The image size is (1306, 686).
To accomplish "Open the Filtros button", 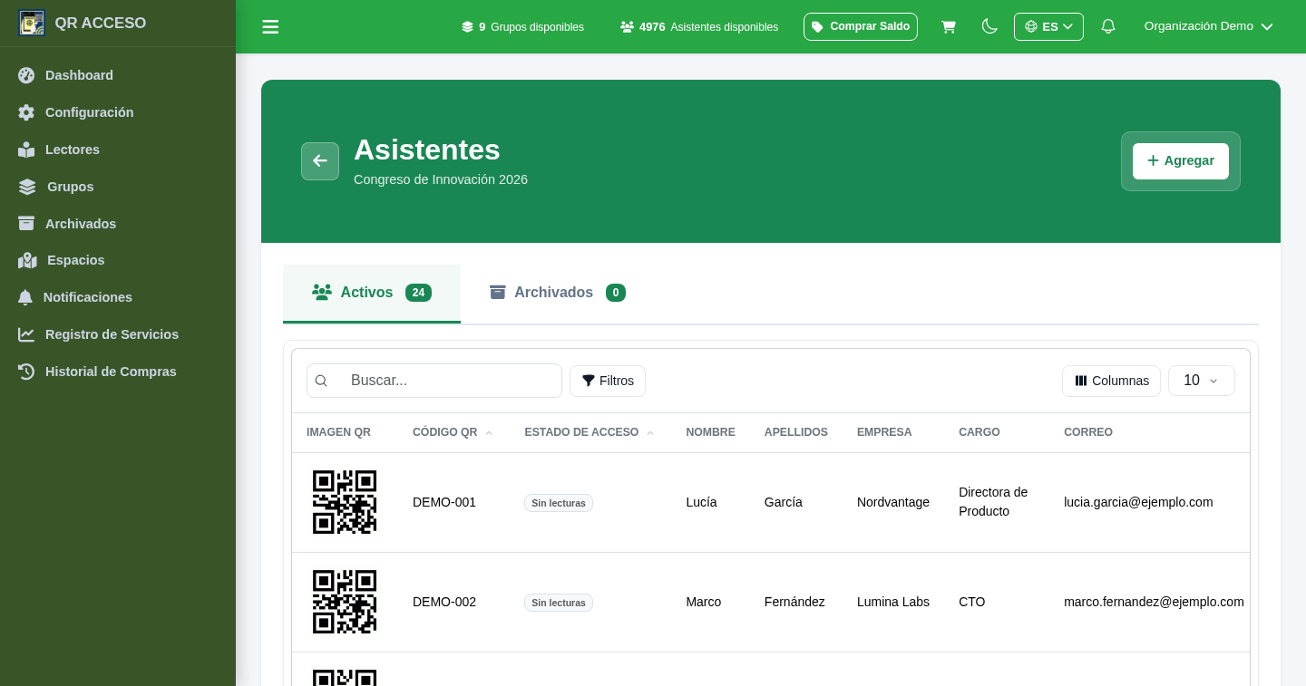I will pyautogui.click(x=608, y=381).
